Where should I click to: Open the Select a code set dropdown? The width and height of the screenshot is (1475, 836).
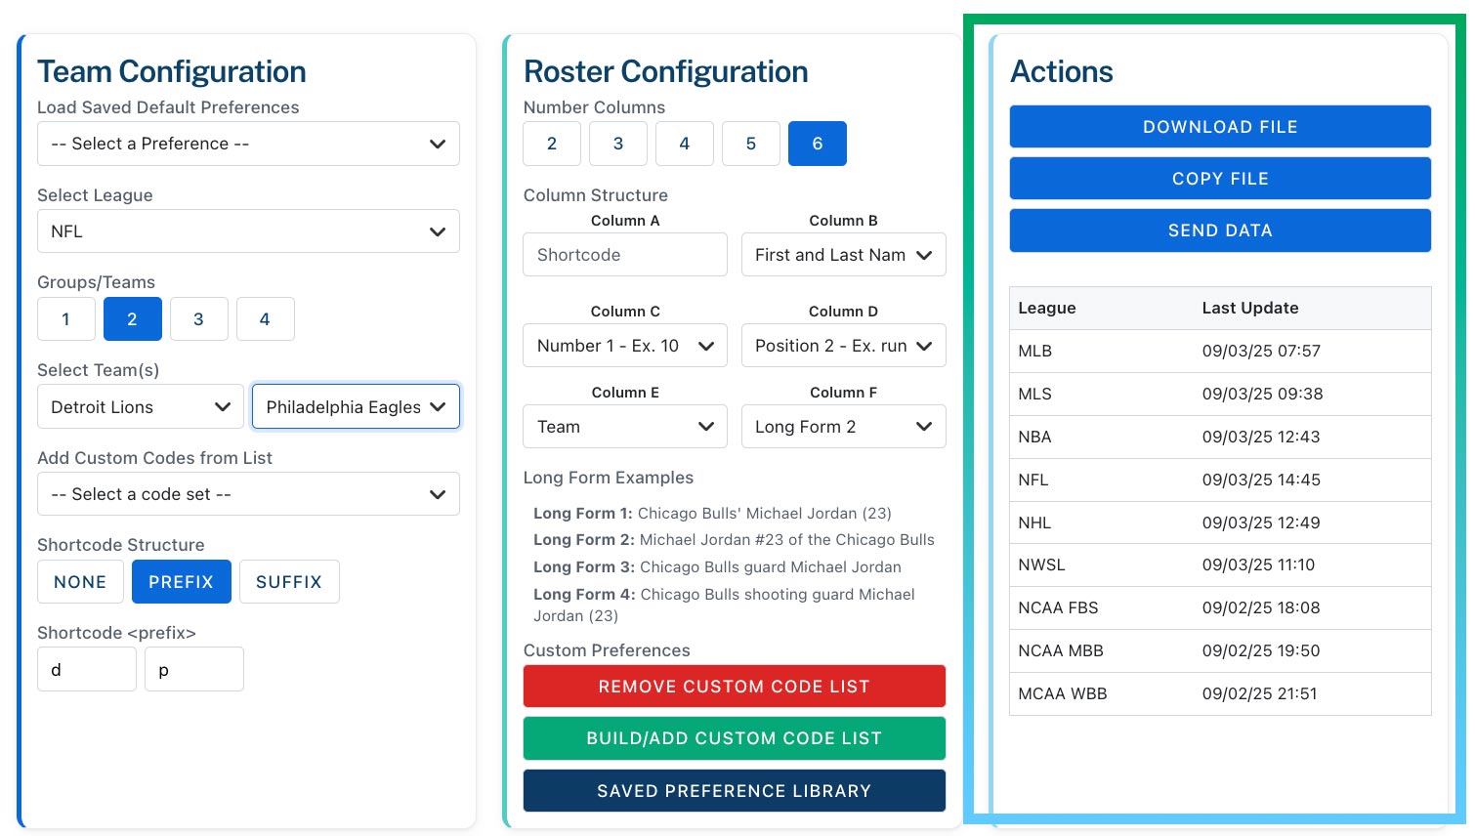[x=248, y=493]
